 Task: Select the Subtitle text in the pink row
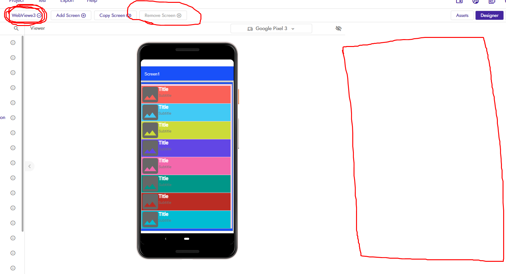(x=165, y=167)
